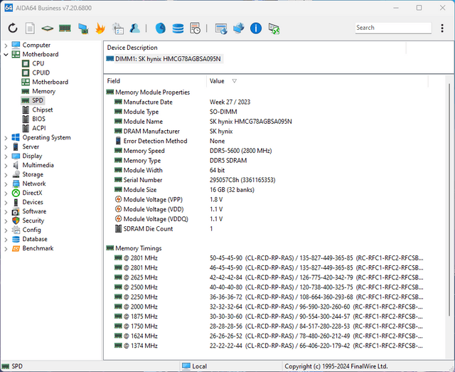Click the user profile toolbar icon

pos(135,28)
